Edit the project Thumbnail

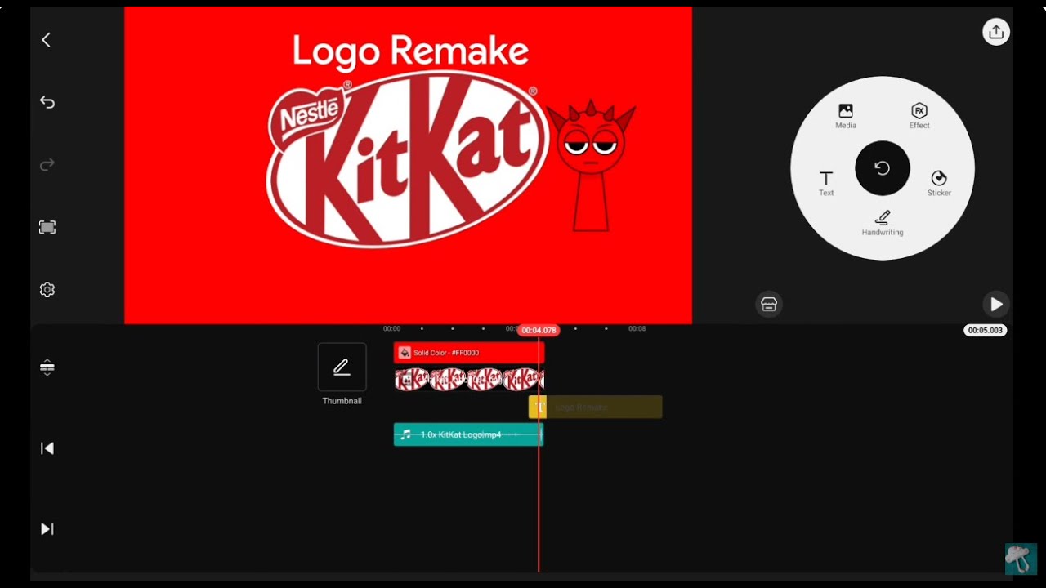(x=342, y=367)
